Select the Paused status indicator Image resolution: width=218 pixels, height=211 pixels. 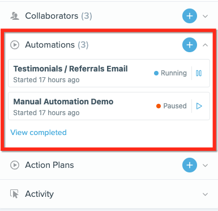coord(172,106)
